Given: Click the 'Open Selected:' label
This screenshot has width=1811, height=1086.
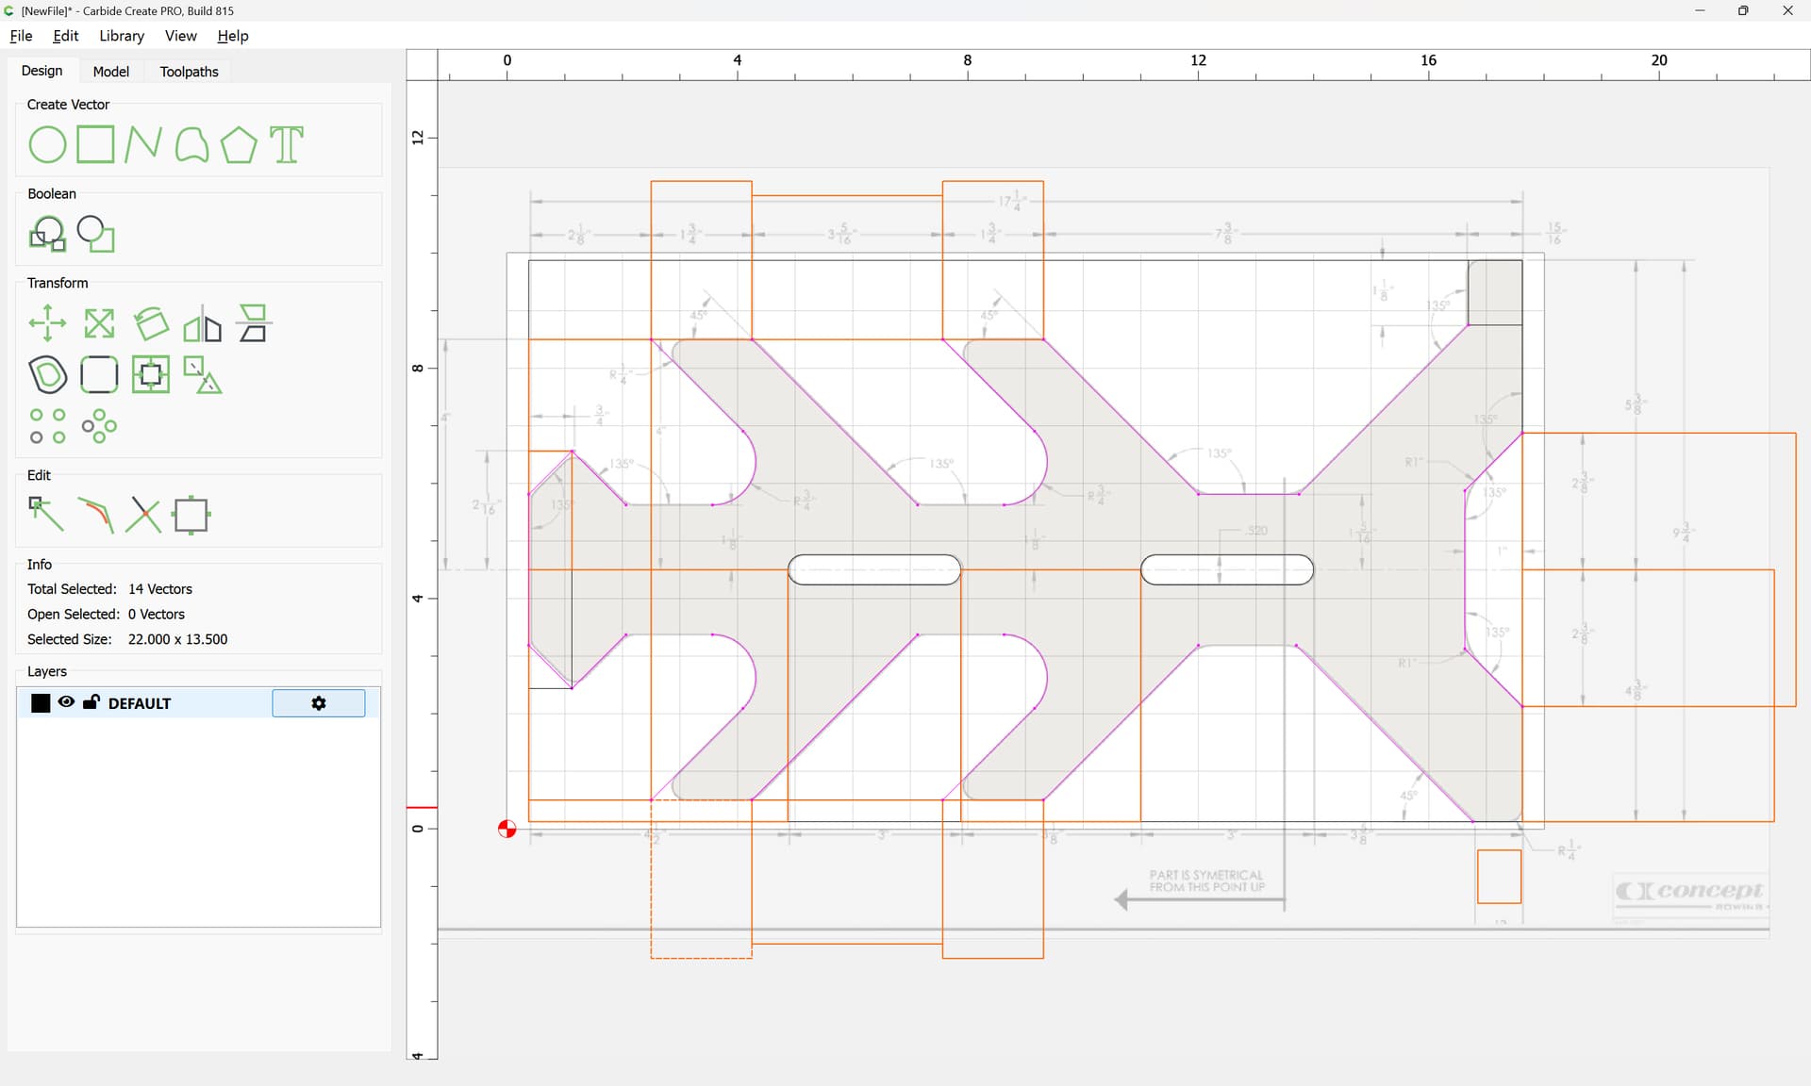Looking at the screenshot, I should click(x=74, y=615).
